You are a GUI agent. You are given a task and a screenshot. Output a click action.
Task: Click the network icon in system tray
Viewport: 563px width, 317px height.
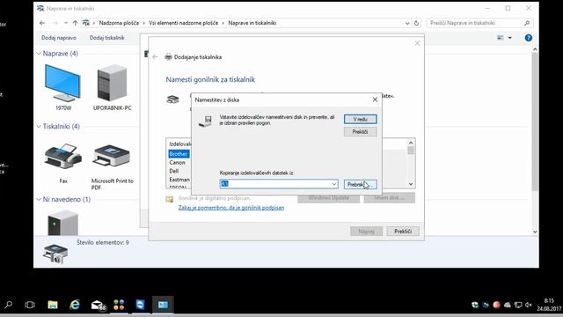pos(518,305)
